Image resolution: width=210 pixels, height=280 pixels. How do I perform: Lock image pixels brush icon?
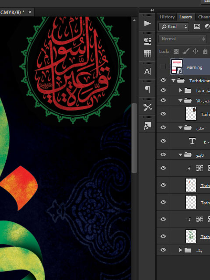[x=186, y=52]
